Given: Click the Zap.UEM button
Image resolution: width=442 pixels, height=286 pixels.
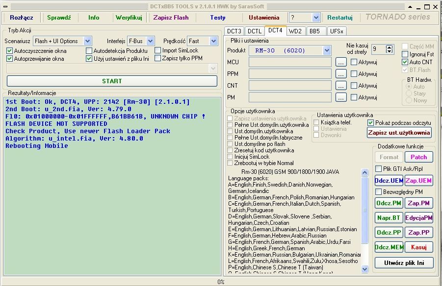Looking at the screenshot, I should pos(418,180).
